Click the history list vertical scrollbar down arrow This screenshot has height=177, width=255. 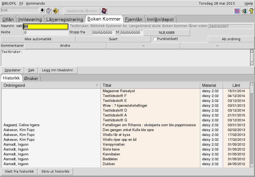(252, 166)
